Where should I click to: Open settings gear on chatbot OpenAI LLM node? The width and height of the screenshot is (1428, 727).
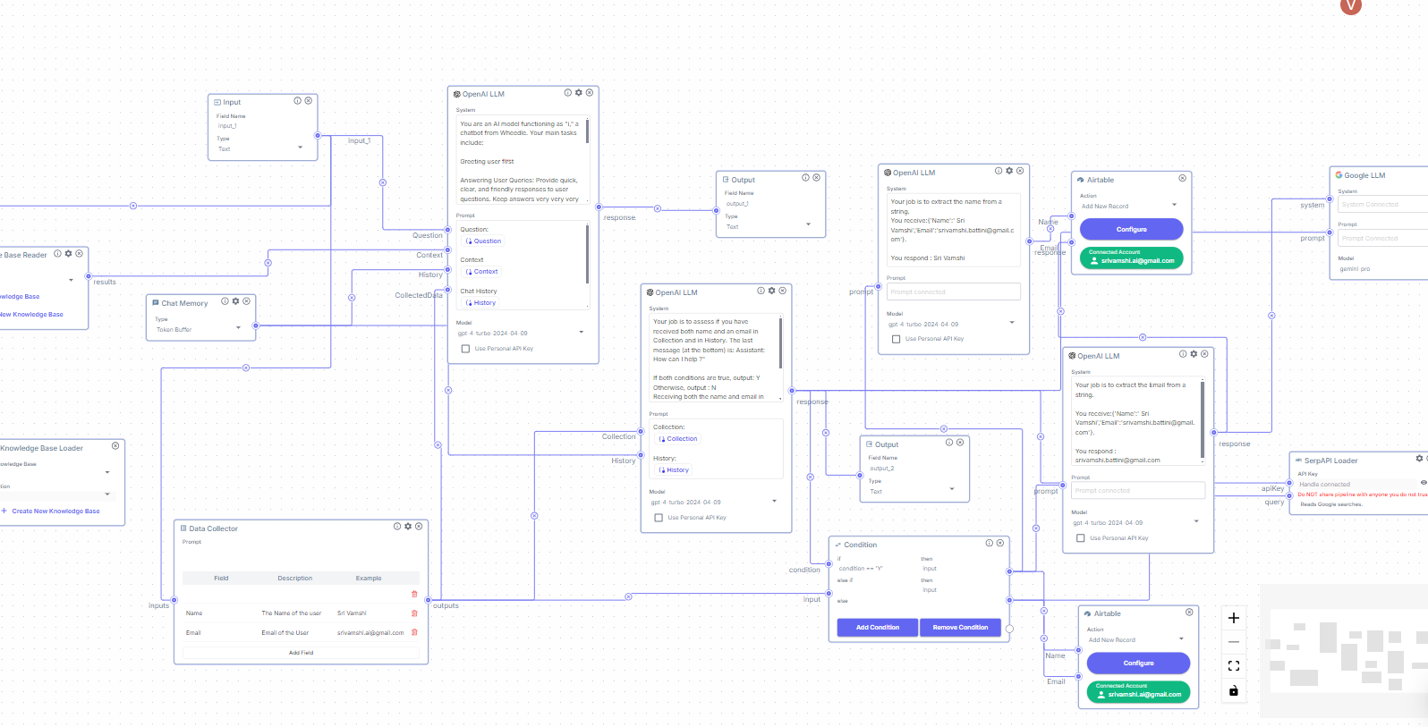579,93
